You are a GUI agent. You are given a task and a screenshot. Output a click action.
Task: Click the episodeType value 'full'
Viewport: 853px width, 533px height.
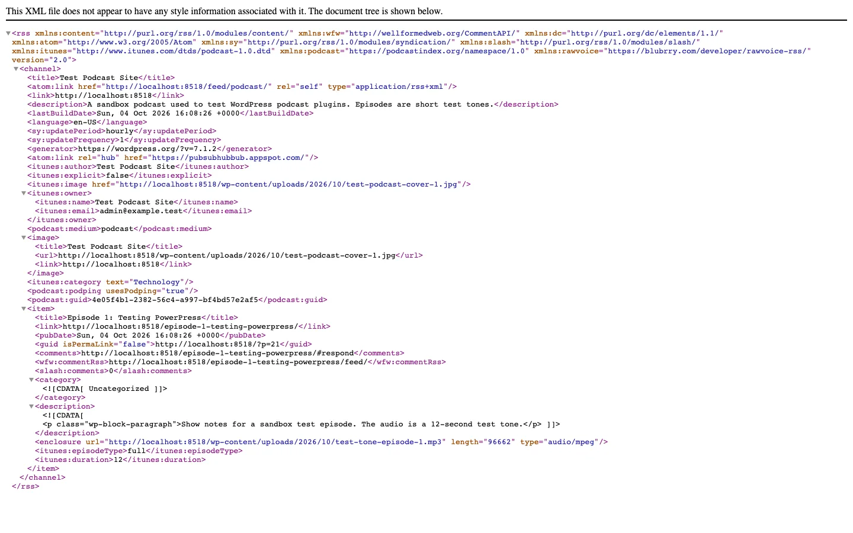coord(137,451)
